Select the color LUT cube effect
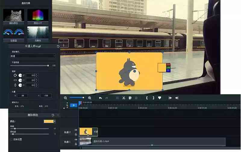 pos(38,15)
